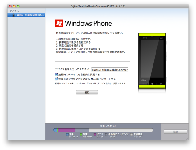Click the その他のコンテンツ legend swatch

[x=106, y=134]
